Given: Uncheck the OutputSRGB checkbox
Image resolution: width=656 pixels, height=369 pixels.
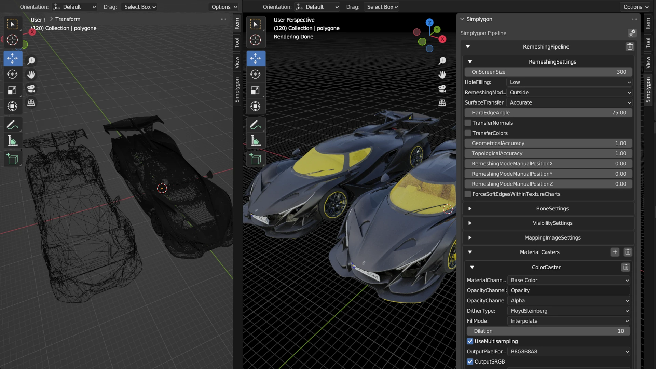Looking at the screenshot, I should [470, 362].
